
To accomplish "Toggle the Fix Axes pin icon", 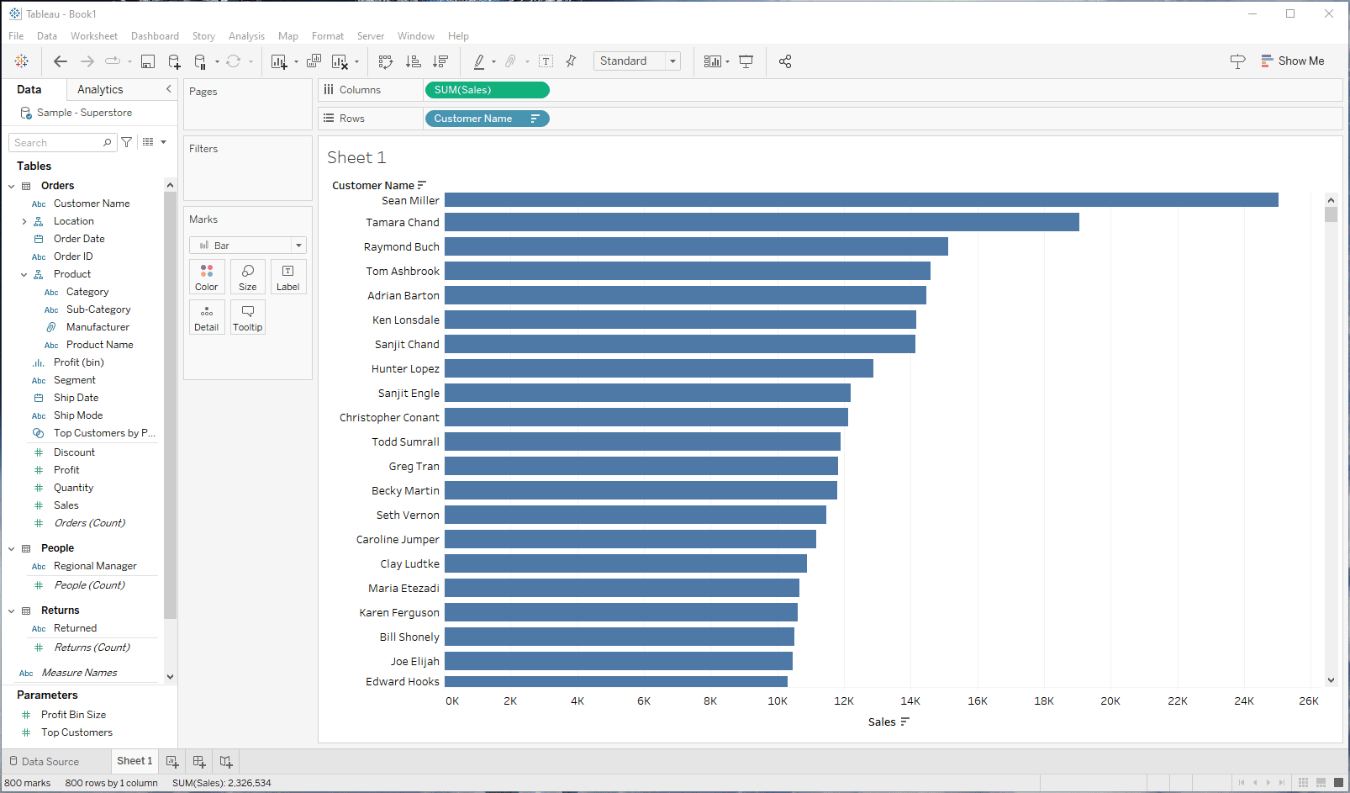I will tap(571, 61).
